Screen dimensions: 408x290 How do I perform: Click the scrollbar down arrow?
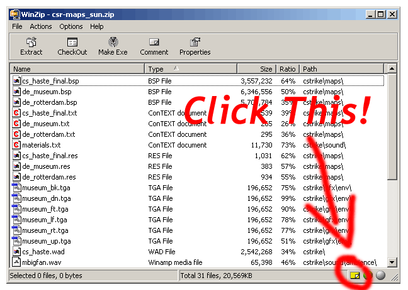[392, 262]
